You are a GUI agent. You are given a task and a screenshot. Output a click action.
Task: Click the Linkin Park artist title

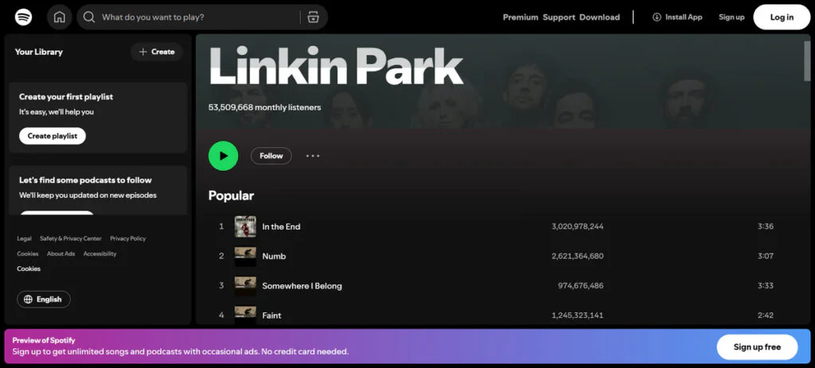336,67
